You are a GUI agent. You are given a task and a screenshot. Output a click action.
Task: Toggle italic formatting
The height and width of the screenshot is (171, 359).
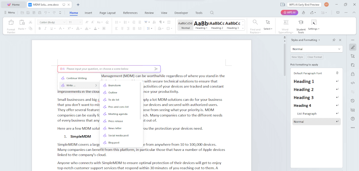coord(45,28)
